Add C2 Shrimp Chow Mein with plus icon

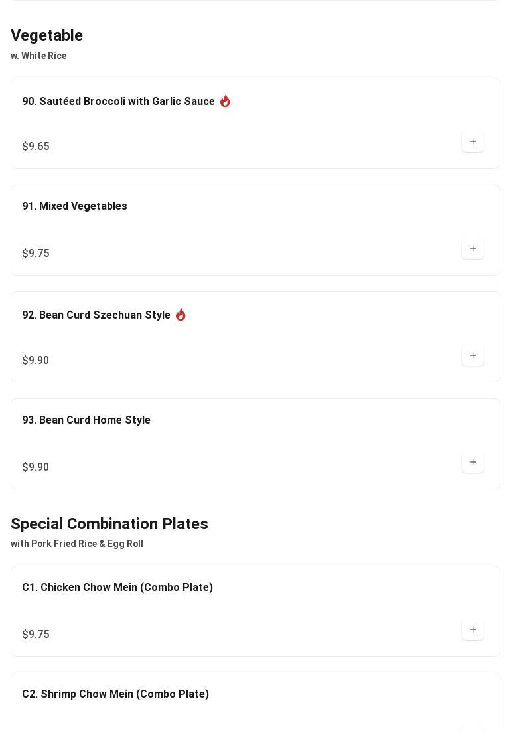click(x=473, y=728)
